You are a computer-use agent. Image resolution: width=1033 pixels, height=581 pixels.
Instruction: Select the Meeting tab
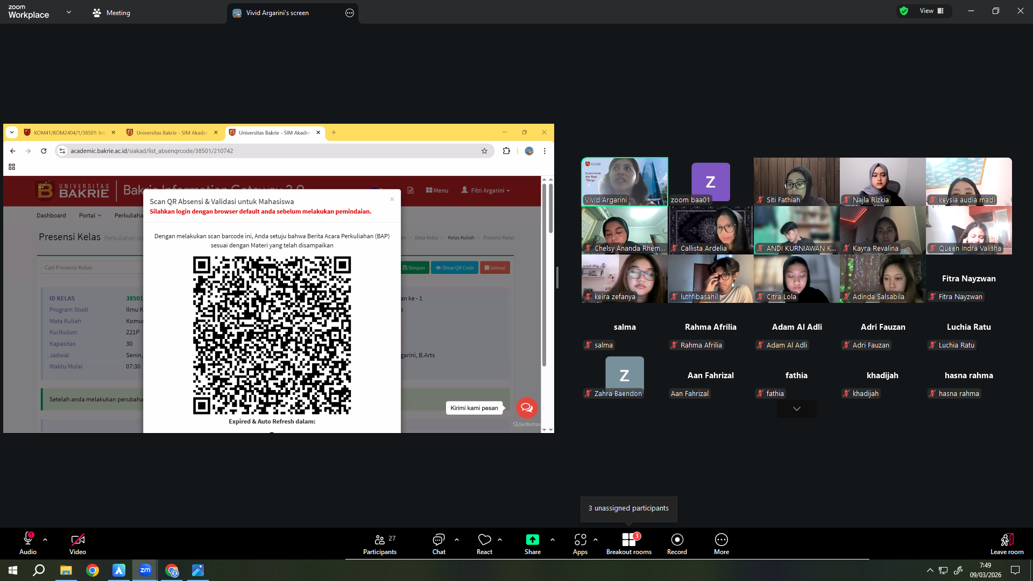[111, 13]
